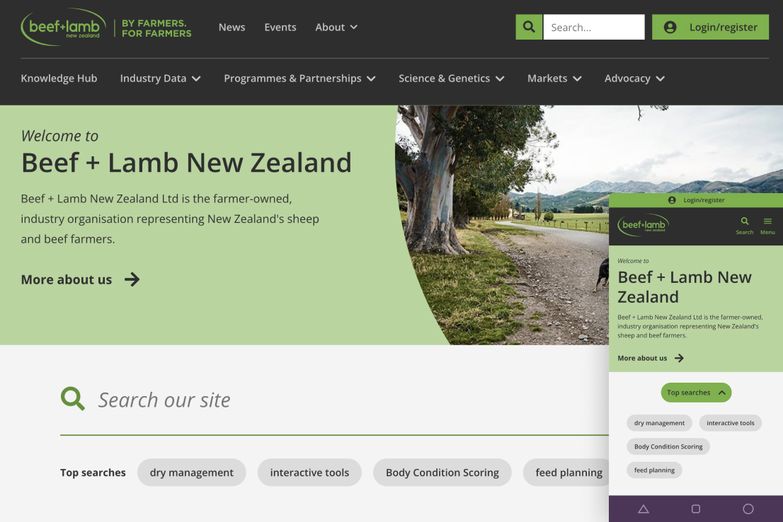Open the Markets nav label
This screenshot has height=522, width=783.
[547, 79]
